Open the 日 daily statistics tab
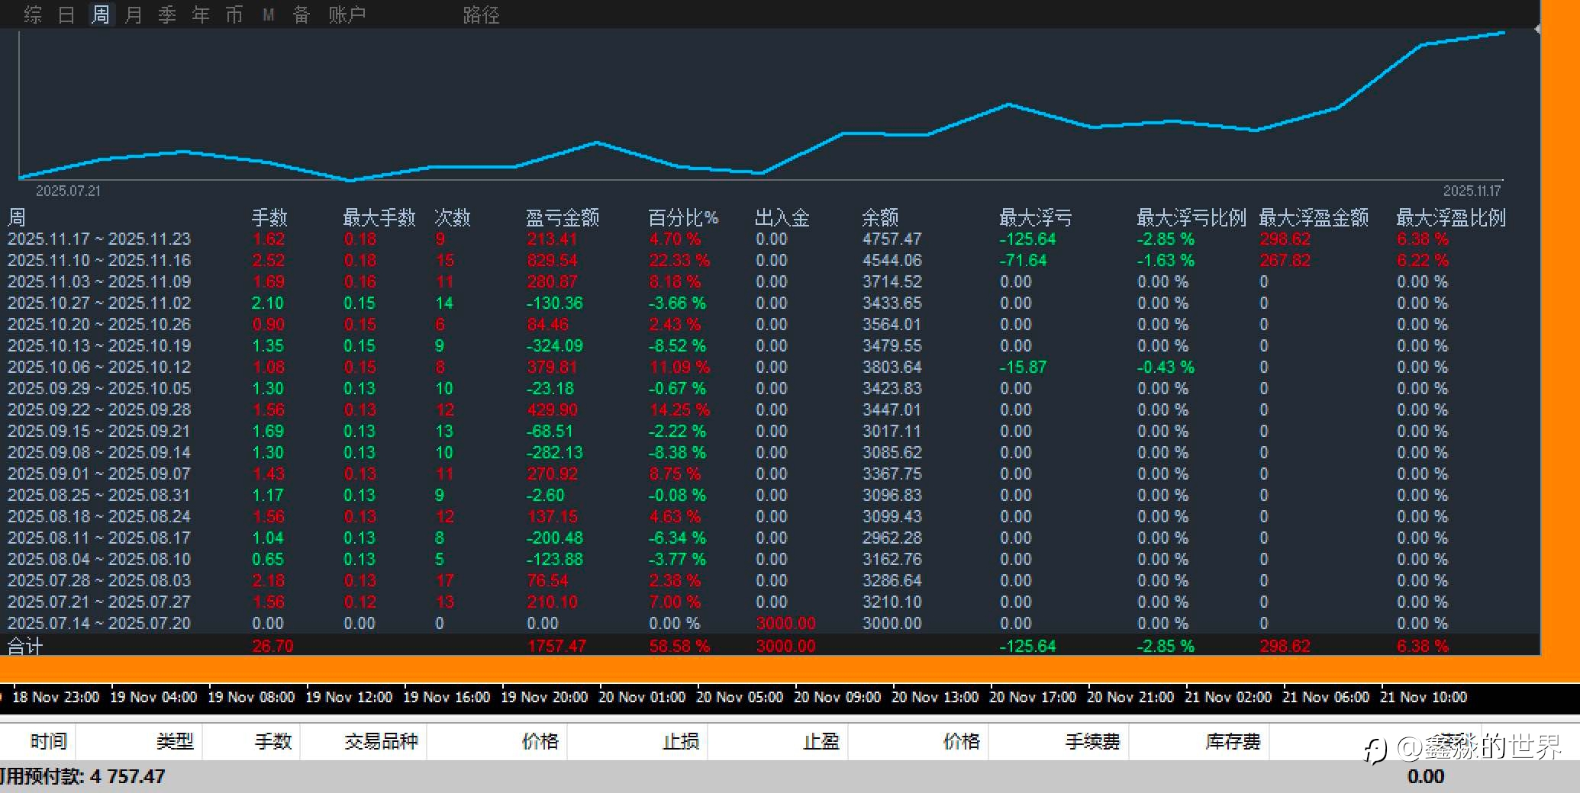1580x793 pixels. pos(66,14)
